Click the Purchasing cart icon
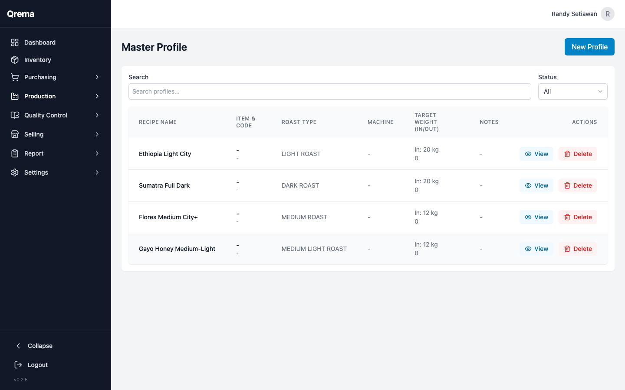 point(14,77)
